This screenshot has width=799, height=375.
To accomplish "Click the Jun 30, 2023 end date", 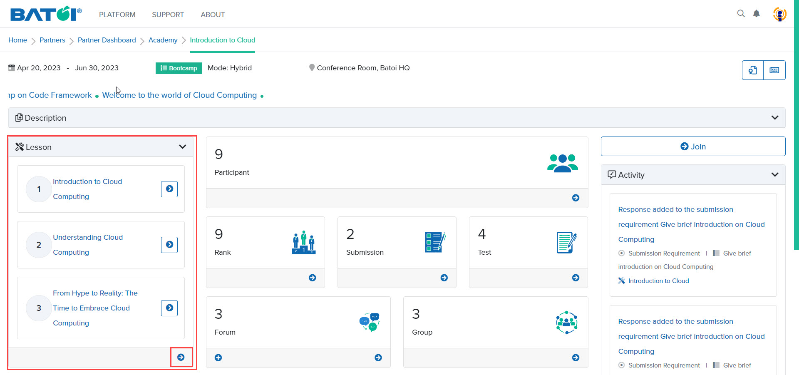I will pos(97,68).
